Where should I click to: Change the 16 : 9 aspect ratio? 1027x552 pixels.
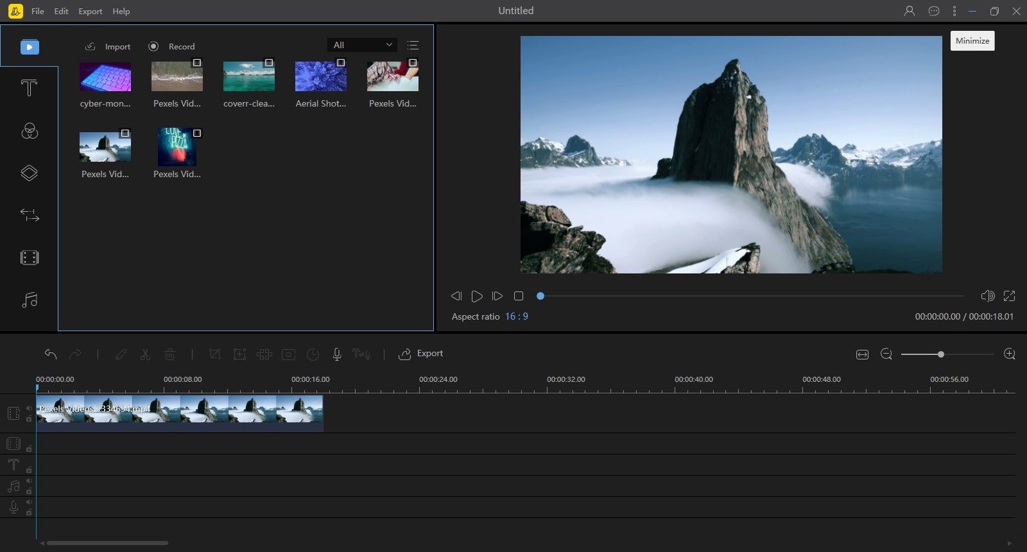[516, 316]
